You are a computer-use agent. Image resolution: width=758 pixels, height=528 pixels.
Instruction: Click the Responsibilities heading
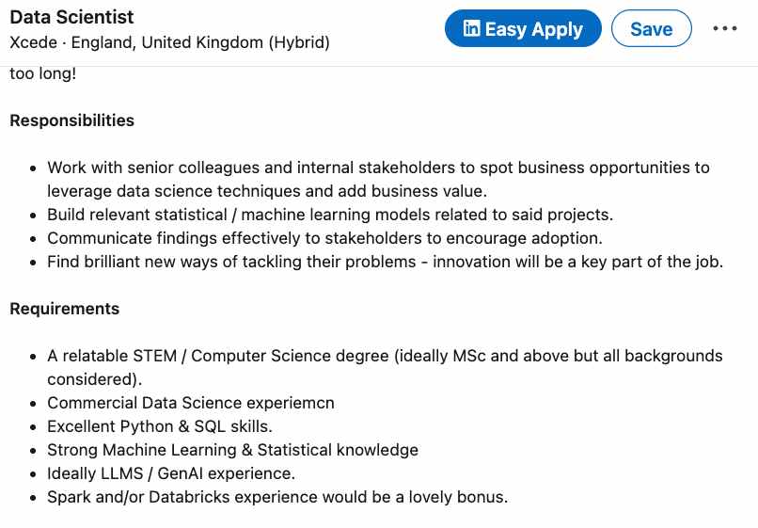point(71,120)
